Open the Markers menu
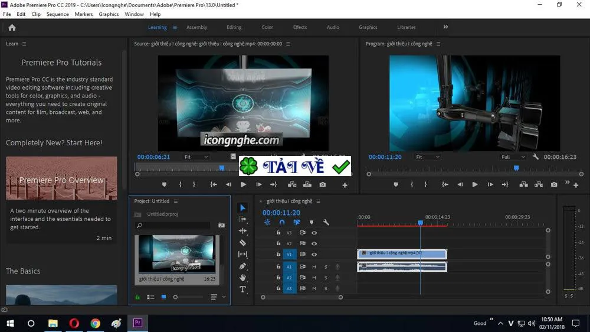The image size is (590, 332). (x=84, y=14)
